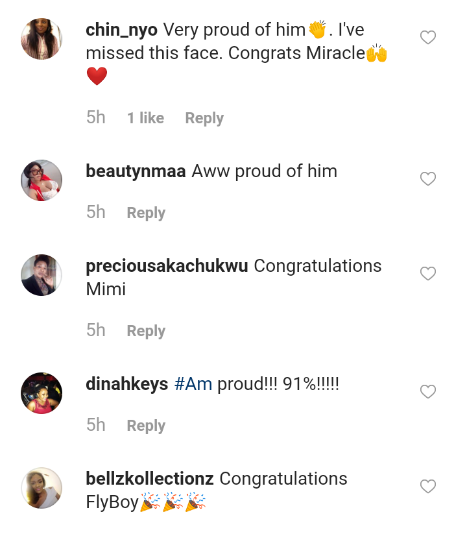
Task: Tap bellzkollectionz's profile picture
Action: point(42,488)
